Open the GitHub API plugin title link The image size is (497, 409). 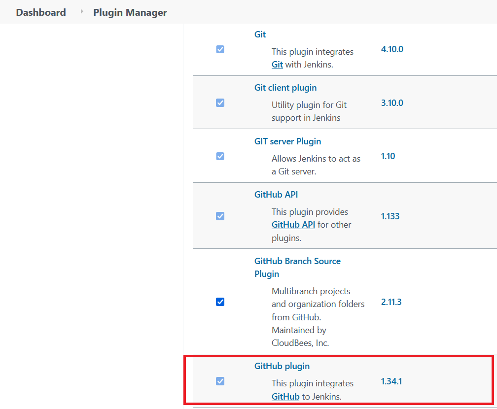[276, 195]
